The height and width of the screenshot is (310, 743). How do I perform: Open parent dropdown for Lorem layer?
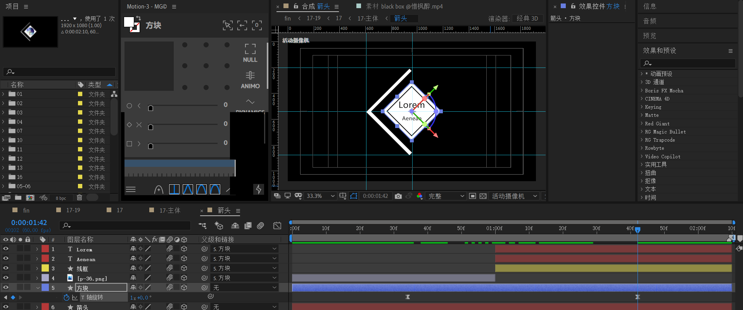245,249
